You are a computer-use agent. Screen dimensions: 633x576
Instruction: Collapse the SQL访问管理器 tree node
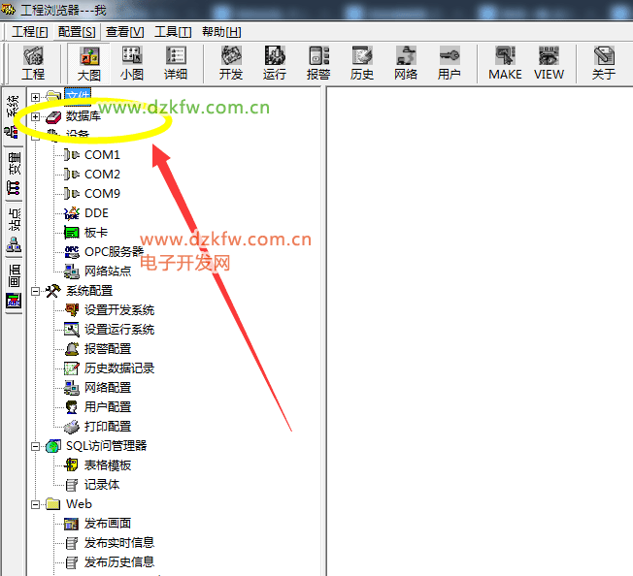[x=36, y=446]
